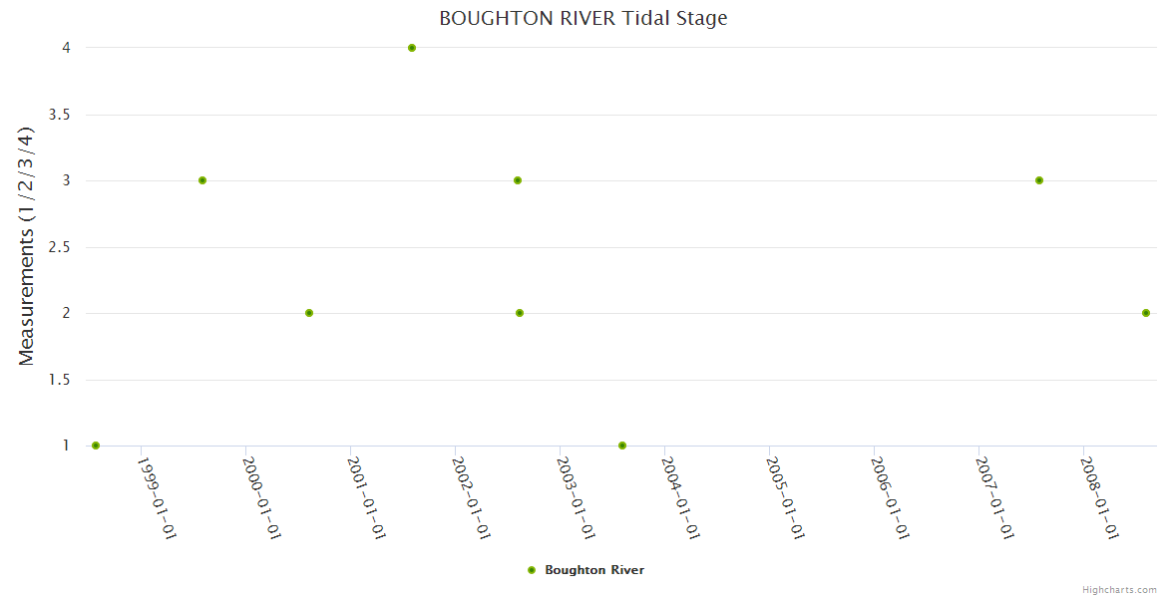Toggle the Boughton River series legend label

pos(594,570)
